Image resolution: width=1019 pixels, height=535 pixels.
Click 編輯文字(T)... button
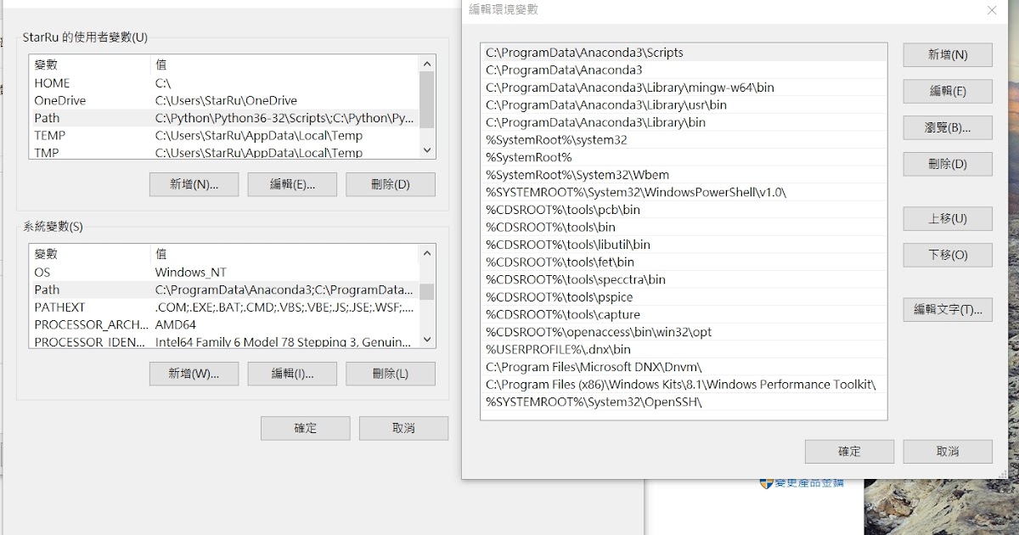[x=948, y=309]
